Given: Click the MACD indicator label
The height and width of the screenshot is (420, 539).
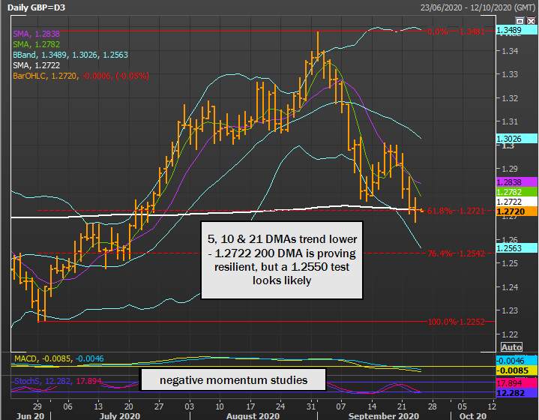Looking at the screenshot, I should pos(58,358).
